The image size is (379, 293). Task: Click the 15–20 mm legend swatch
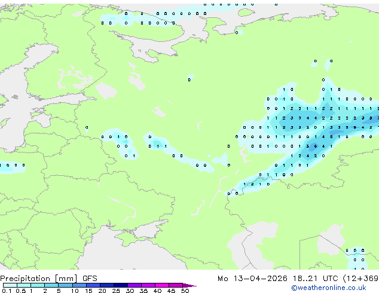[93, 285]
